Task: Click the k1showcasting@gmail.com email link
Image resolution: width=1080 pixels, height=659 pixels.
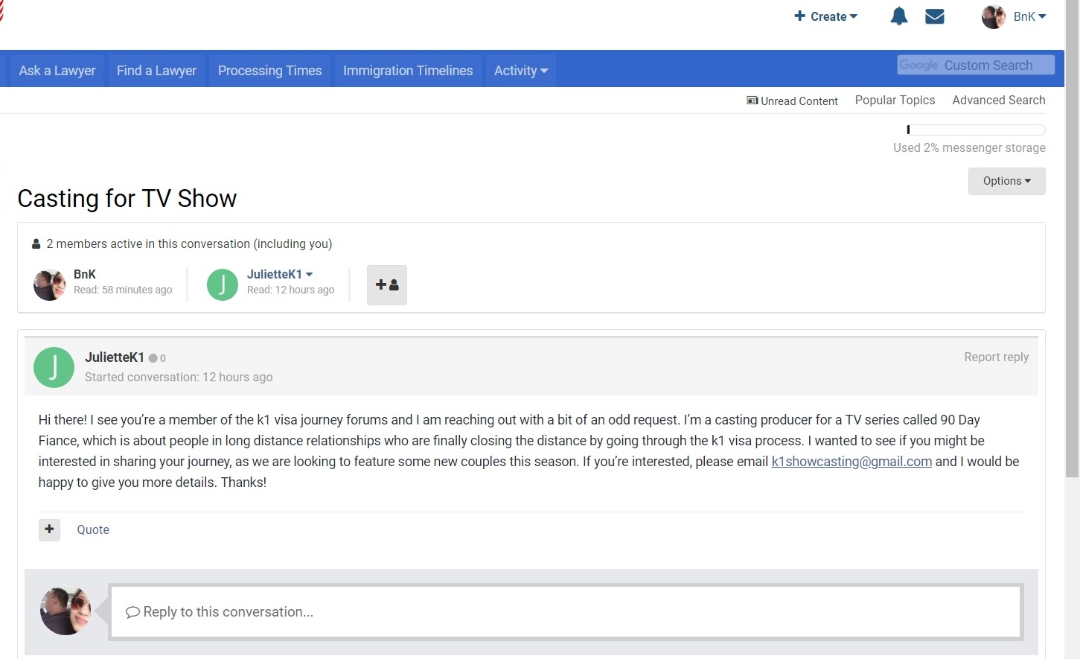Action: 851,462
